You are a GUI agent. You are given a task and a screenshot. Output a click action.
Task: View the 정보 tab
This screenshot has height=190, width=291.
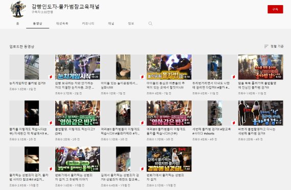click(x=131, y=23)
